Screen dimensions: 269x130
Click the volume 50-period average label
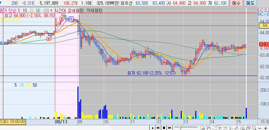[35, 85]
